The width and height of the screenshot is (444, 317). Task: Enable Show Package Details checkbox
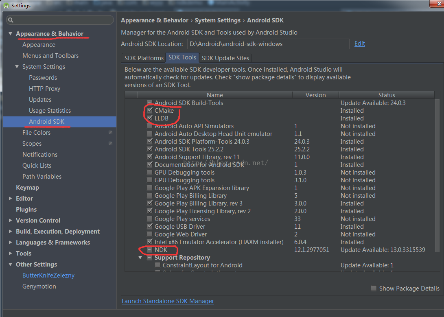374,288
